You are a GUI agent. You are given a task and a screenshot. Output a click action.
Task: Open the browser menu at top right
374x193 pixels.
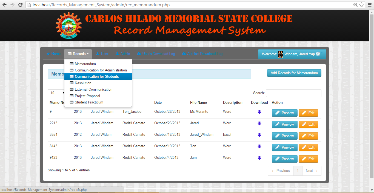[370, 5]
